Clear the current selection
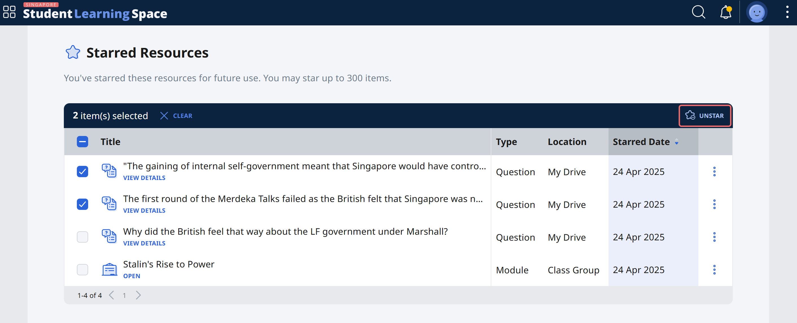This screenshot has height=323, width=797. (176, 116)
